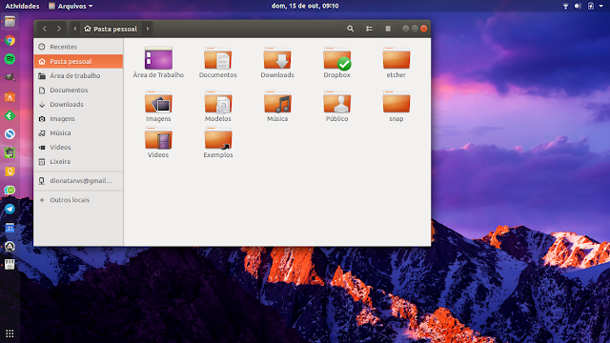Go back with the left arrow button
Viewport: 610px width, 343px height.
pos(45,29)
